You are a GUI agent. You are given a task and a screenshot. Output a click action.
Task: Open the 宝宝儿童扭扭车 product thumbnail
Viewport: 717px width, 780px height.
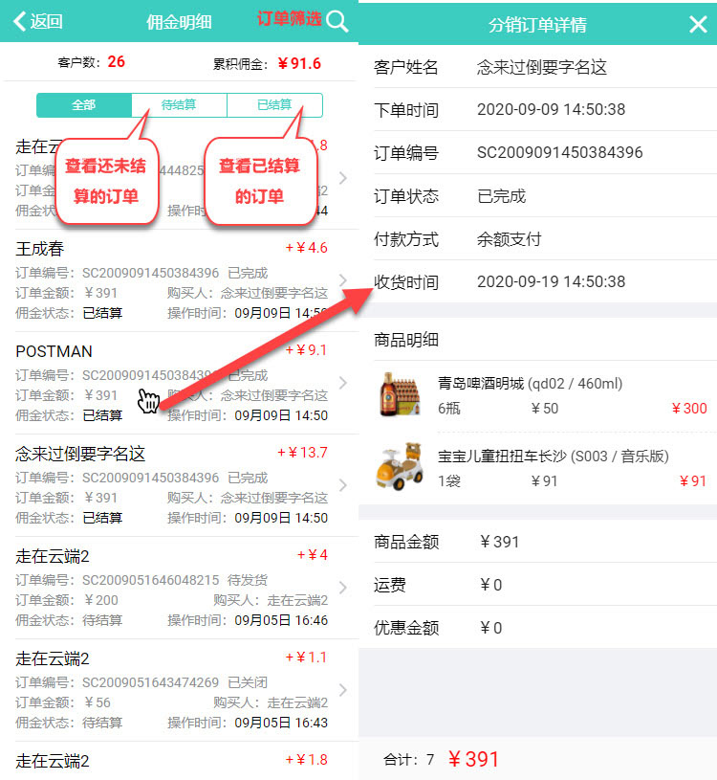(402, 466)
